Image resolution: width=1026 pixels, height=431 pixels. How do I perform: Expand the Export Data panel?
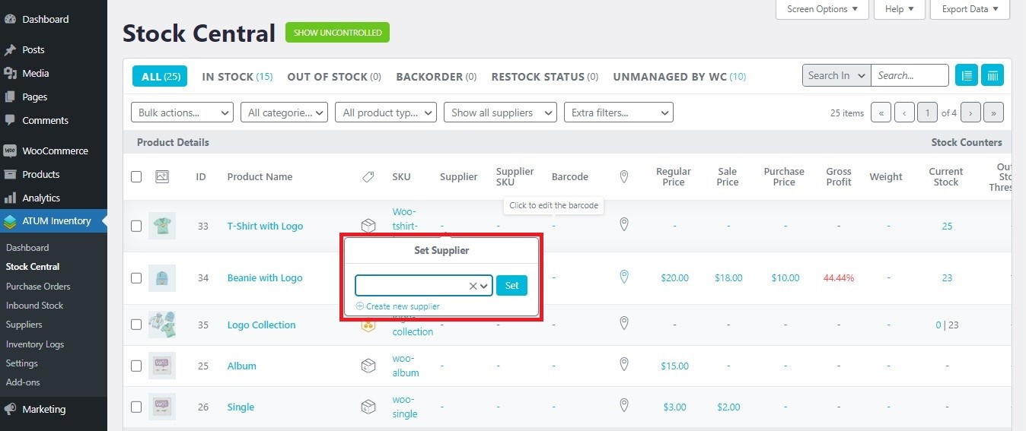point(970,9)
